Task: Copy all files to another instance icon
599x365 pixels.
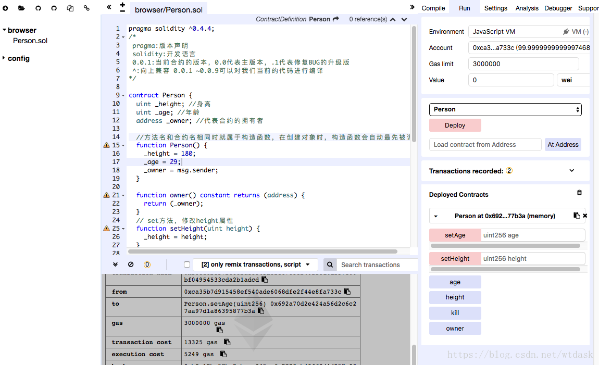Action: click(x=70, y=8)
